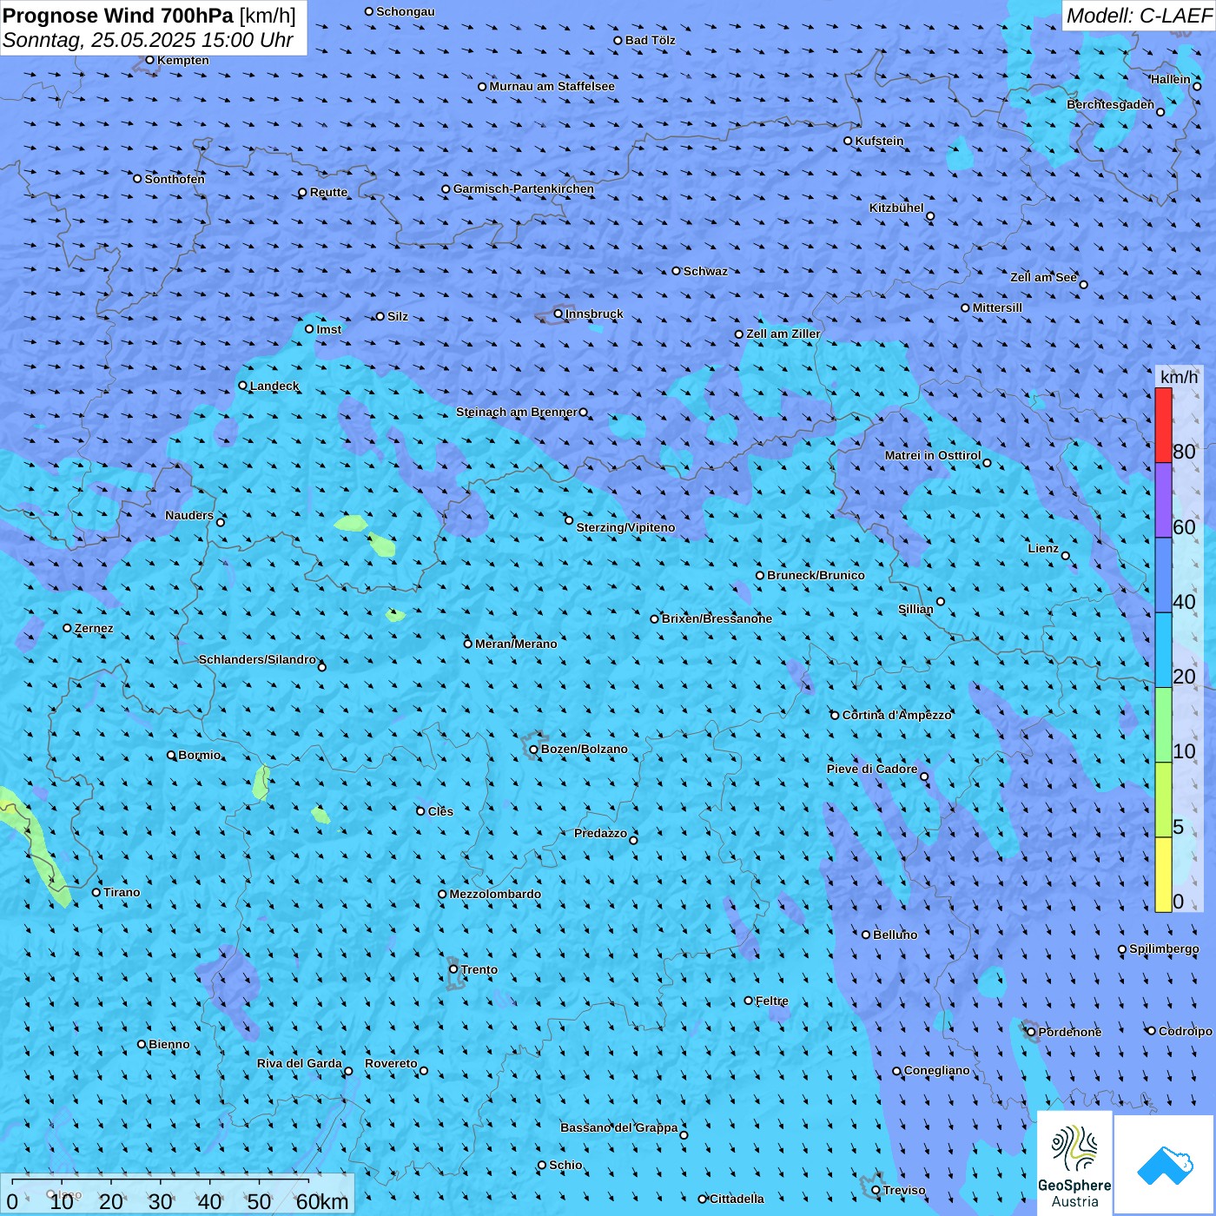The image size is (1216, 1216).
Task: Click the blue cloud arrow logo
Action: point(1164,1165)
